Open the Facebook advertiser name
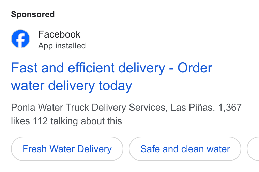The width and height of the screenshot is (259, 172). [x=59, y=34]
